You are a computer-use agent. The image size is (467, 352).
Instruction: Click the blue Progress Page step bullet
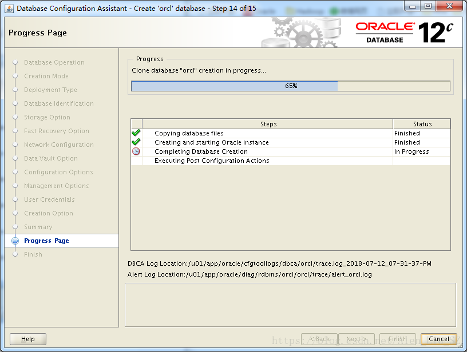(15, 241)
